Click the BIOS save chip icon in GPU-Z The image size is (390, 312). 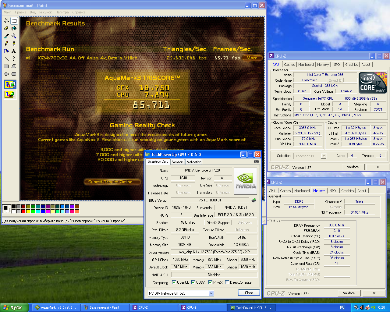[253, 200]
